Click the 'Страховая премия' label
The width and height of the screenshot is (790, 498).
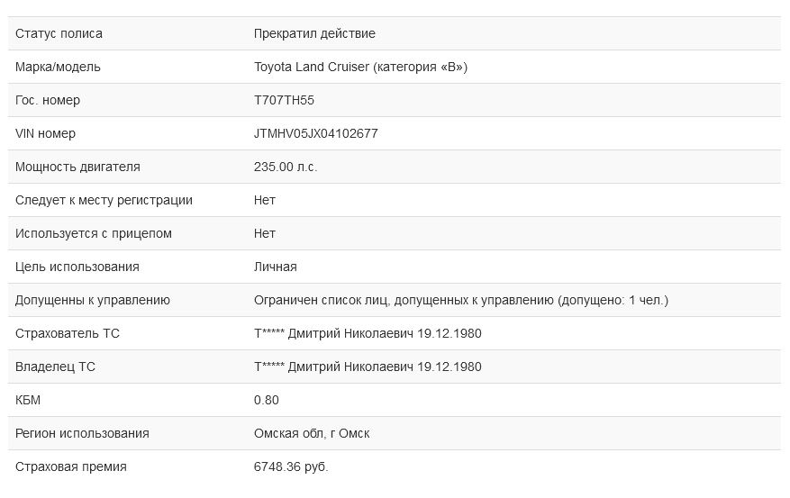click(70, 466)
